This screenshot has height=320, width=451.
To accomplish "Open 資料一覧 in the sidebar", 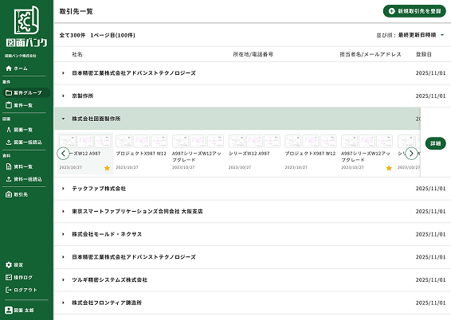I will click(19, 166).
